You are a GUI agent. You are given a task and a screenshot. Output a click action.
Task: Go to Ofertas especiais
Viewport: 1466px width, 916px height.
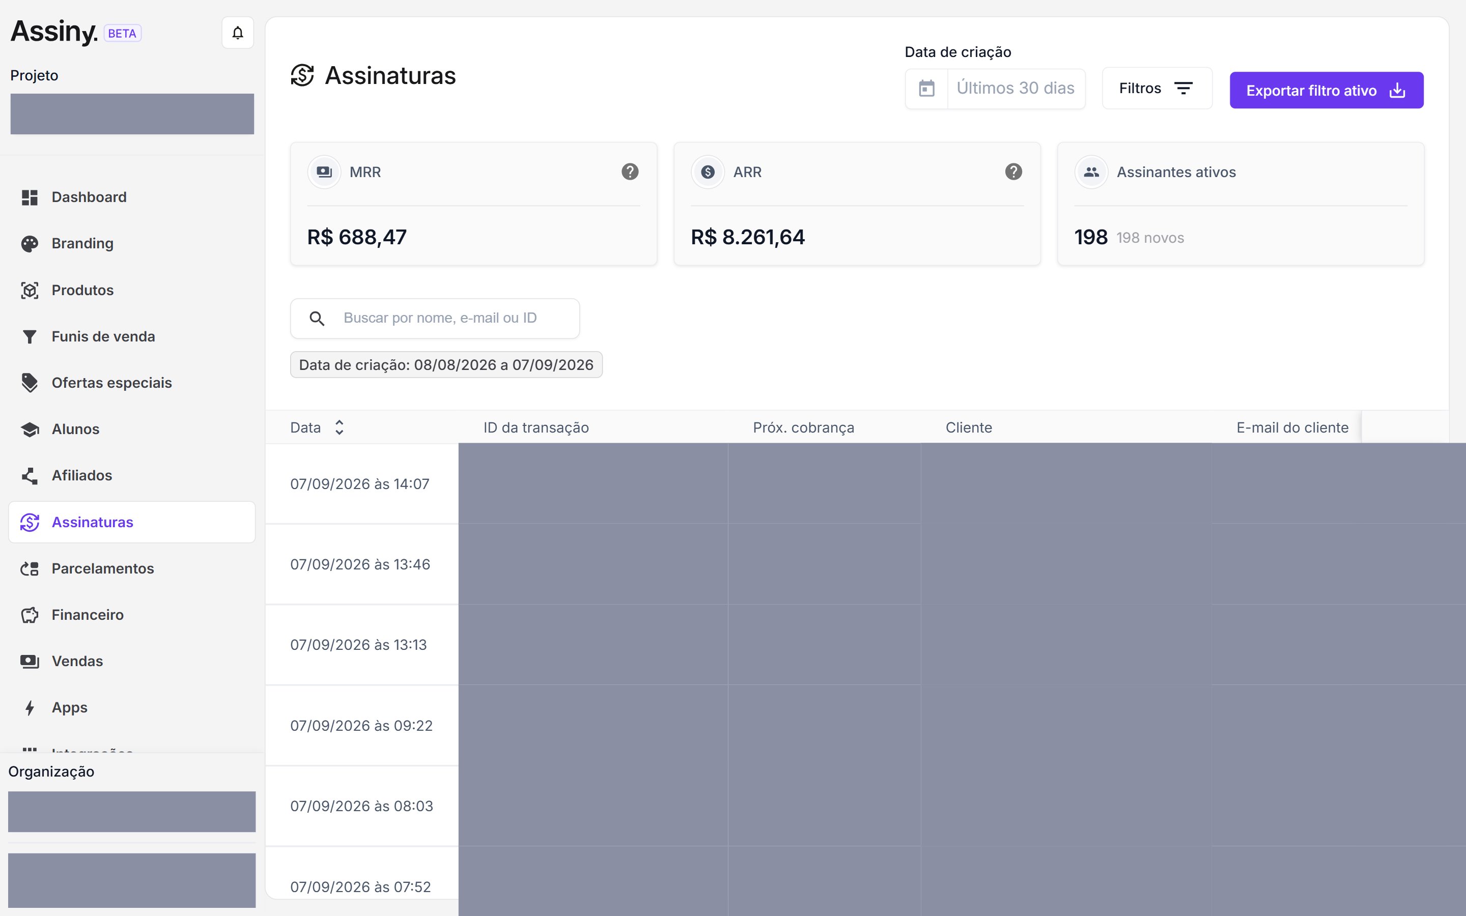click(x=132, y=383)
